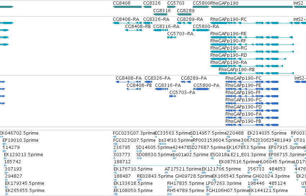The width and height of the screenshot is (306, 196).
Task: Select the RhoGAPp190 gene bar
Action: [252, 7]
